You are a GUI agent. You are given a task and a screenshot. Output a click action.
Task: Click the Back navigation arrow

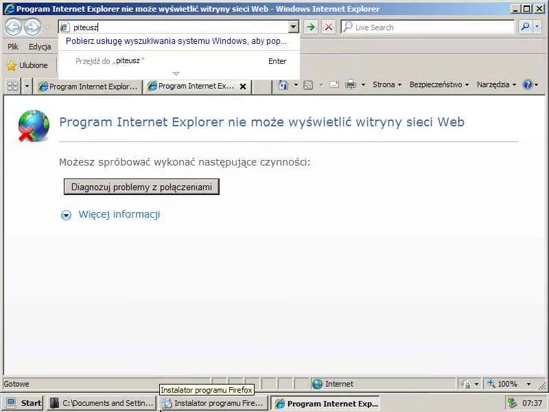tap(13, 27)
